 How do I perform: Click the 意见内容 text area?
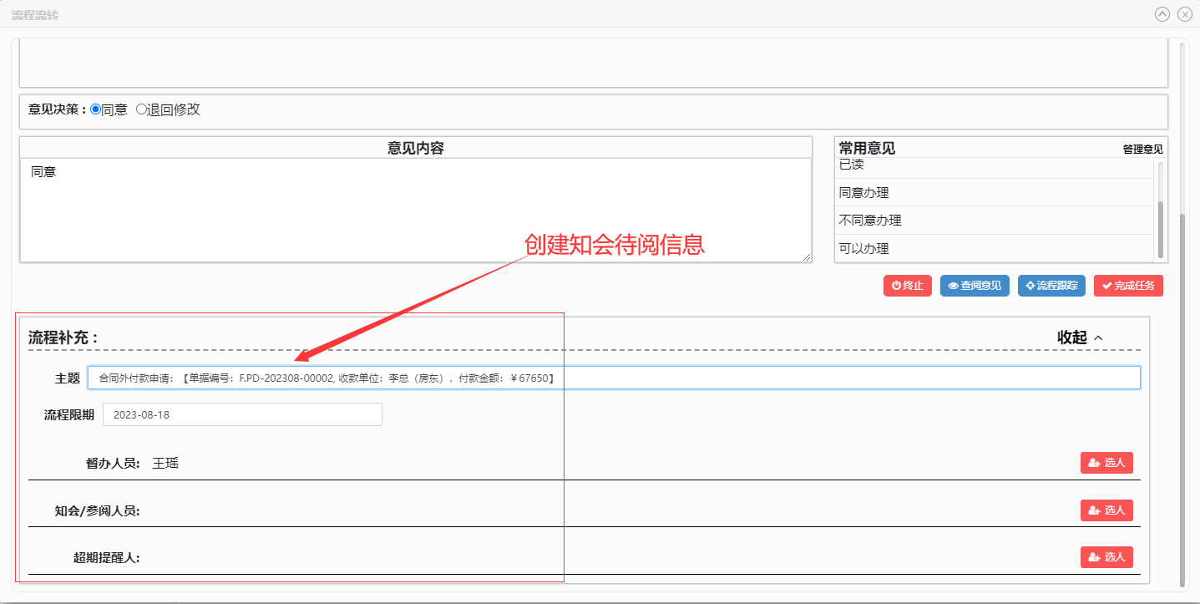415,209
